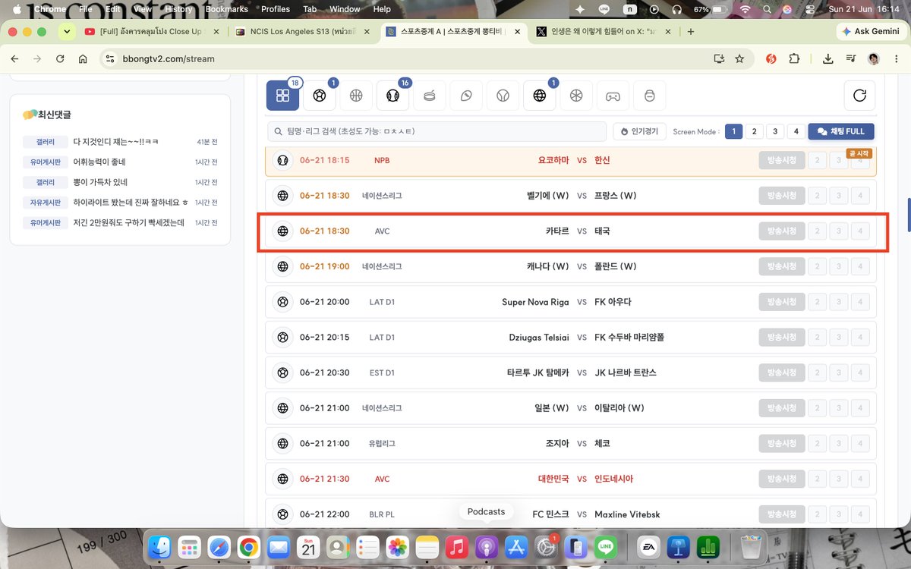911x569 pixels.
Task: Open comment 어휘능력이 좋네
Action: [x=99, y=162]
